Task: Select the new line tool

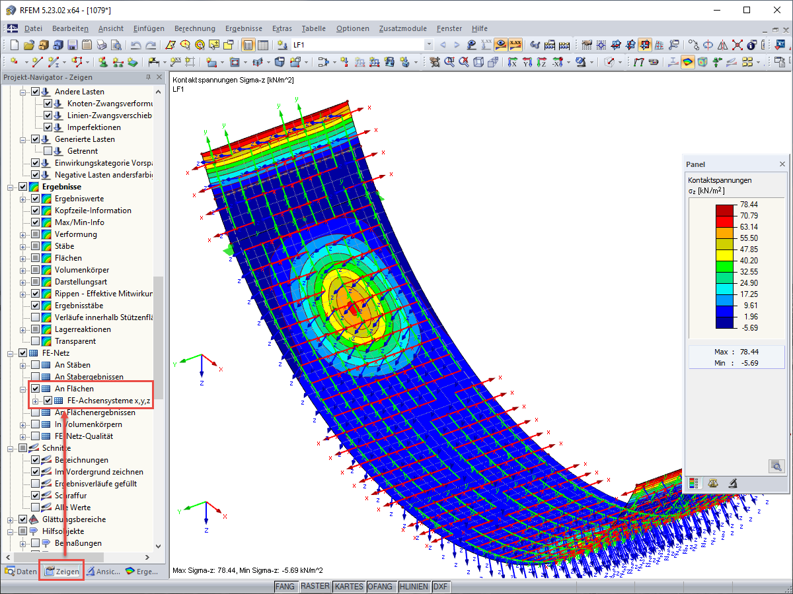Action: click(37, 62)
